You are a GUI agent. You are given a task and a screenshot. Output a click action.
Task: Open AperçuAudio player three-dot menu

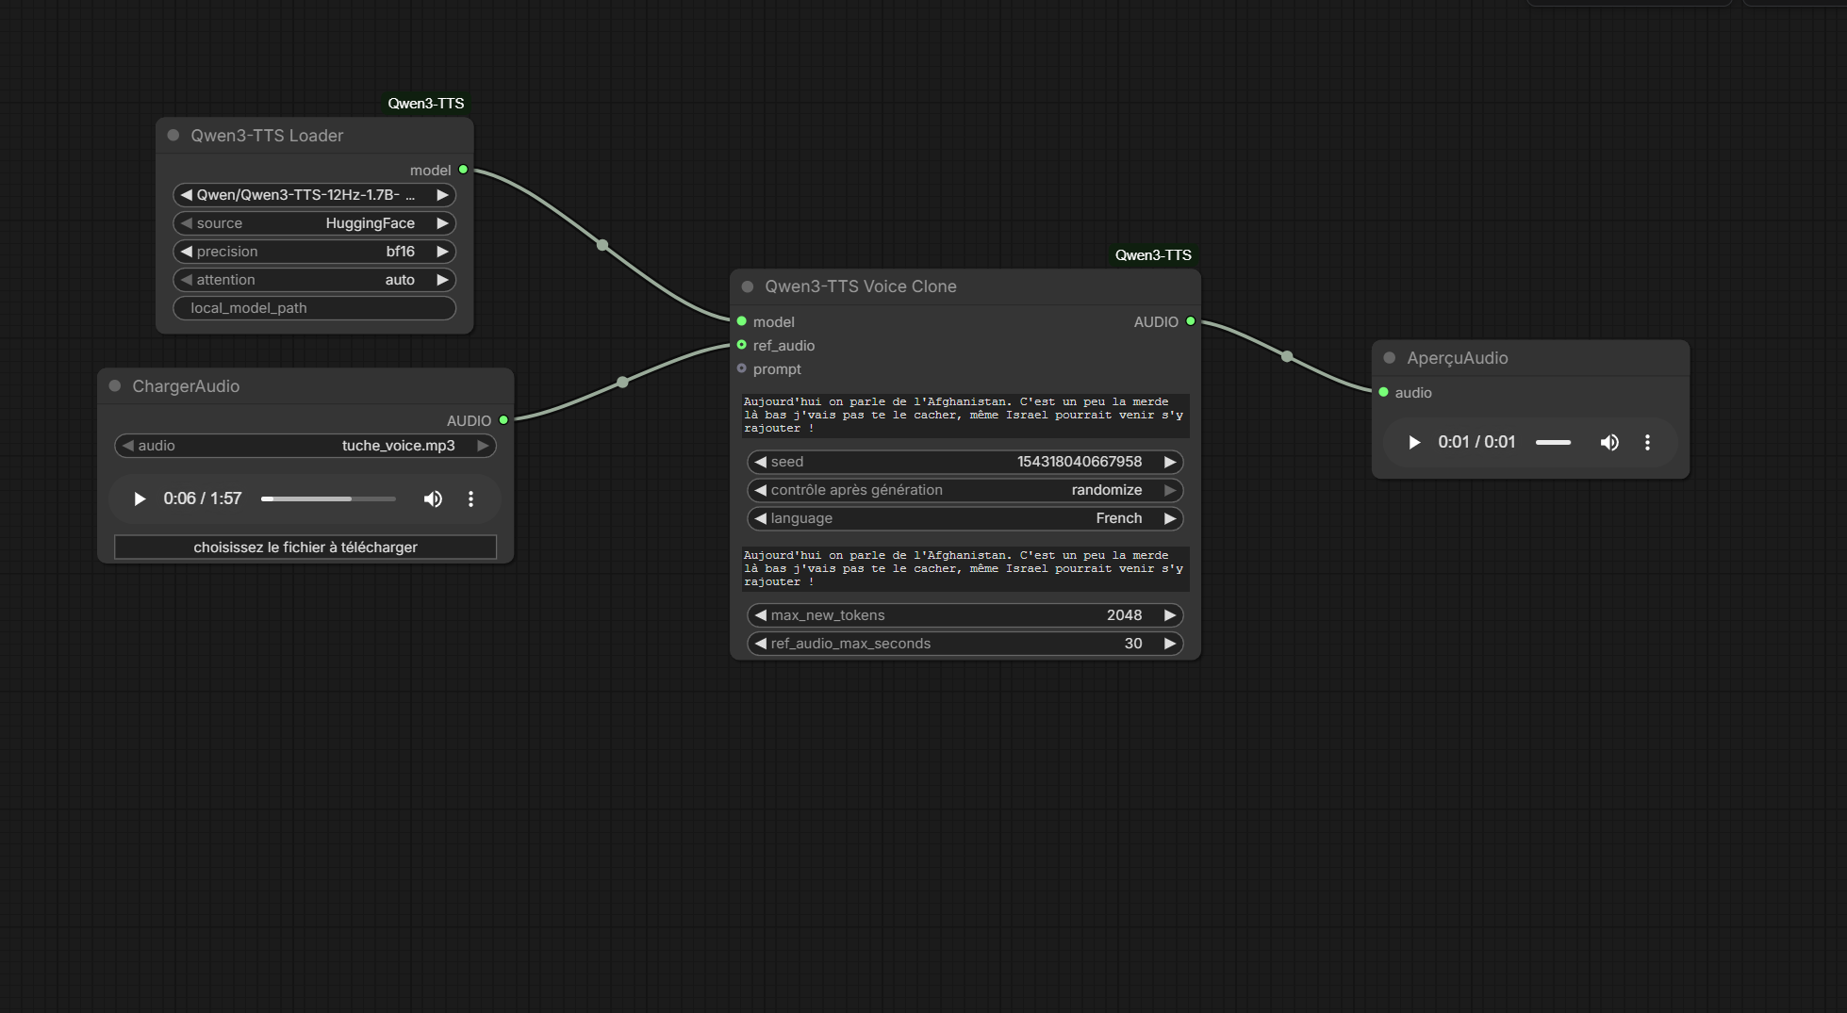(x=1647, y=442)
